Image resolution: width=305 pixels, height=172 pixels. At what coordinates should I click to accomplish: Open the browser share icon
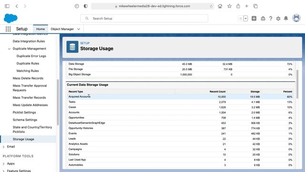coord(238,6)
